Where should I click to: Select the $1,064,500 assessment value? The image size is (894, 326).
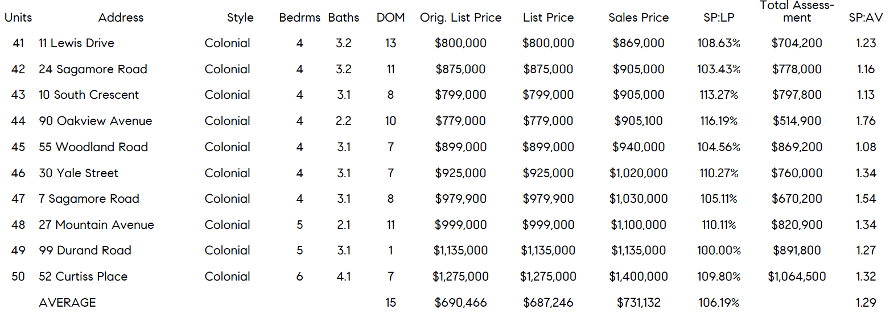tap(797, 277)
